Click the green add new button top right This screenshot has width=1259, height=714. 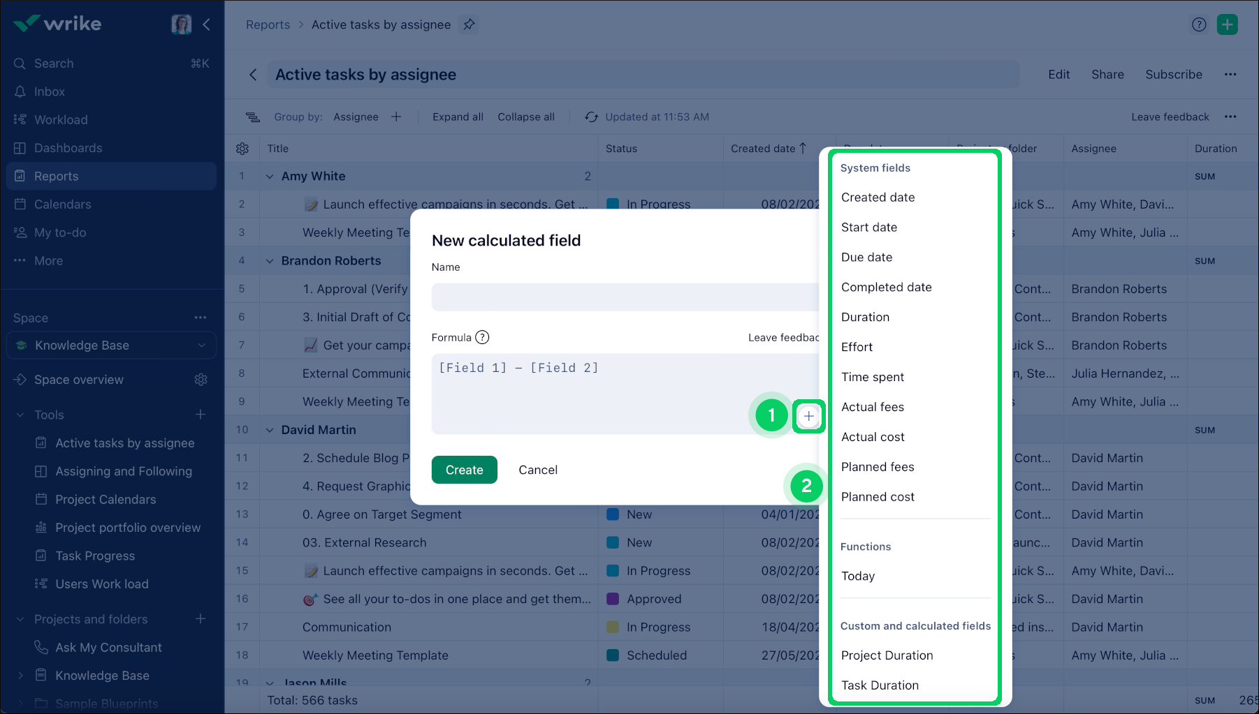coord(1227,24)
